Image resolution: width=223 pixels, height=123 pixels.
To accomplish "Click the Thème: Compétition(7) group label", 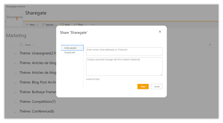I will click(38, 102).
